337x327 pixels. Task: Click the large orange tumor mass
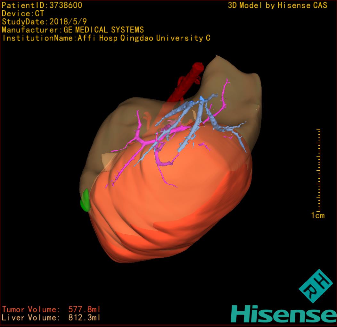click(179, 199)
